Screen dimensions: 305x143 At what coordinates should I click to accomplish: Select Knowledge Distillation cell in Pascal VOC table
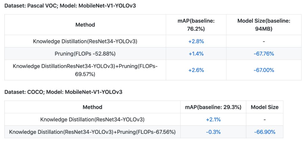point(85,41)
